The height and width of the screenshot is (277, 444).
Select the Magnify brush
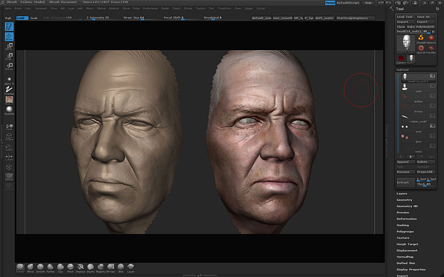(x=100, y=268)
